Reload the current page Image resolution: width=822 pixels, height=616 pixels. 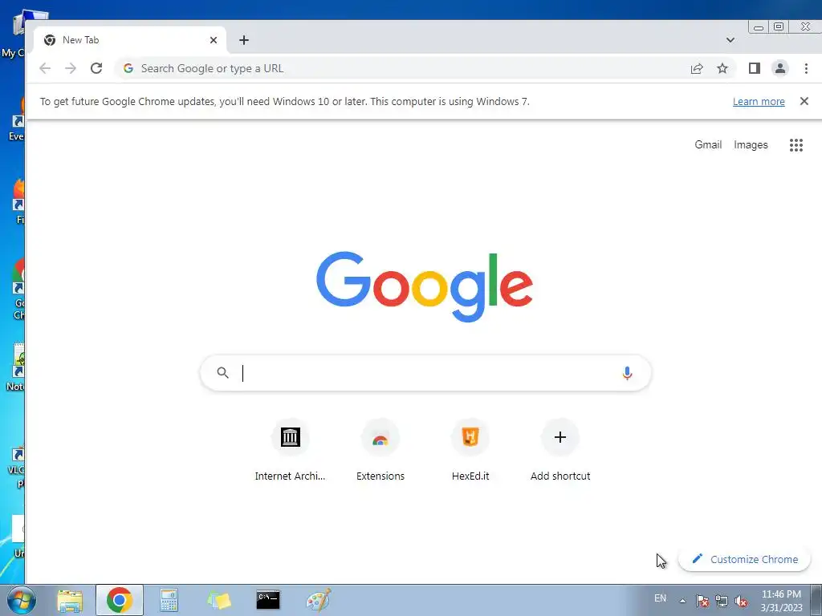point(96,68)
